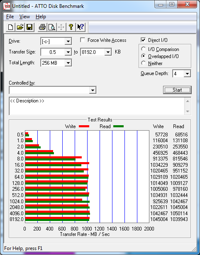Open the Transfer Size maximum 8192.0 dropdown

click(108, 52)
